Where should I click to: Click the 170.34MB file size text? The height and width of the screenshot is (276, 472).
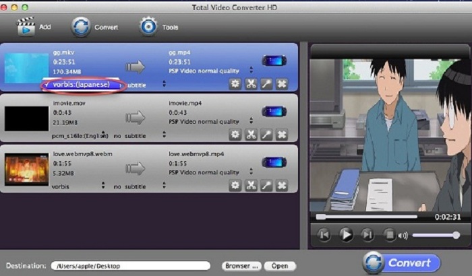67,71
